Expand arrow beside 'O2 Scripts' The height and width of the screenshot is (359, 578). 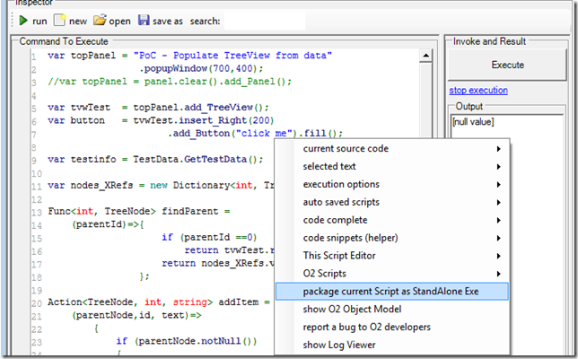498,274
